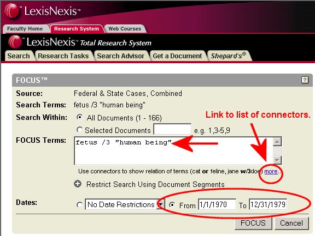This screenshot has width=315, height=236.
Task: Click the Restrict Search Using Document Segments text
Action: (155, 184)
